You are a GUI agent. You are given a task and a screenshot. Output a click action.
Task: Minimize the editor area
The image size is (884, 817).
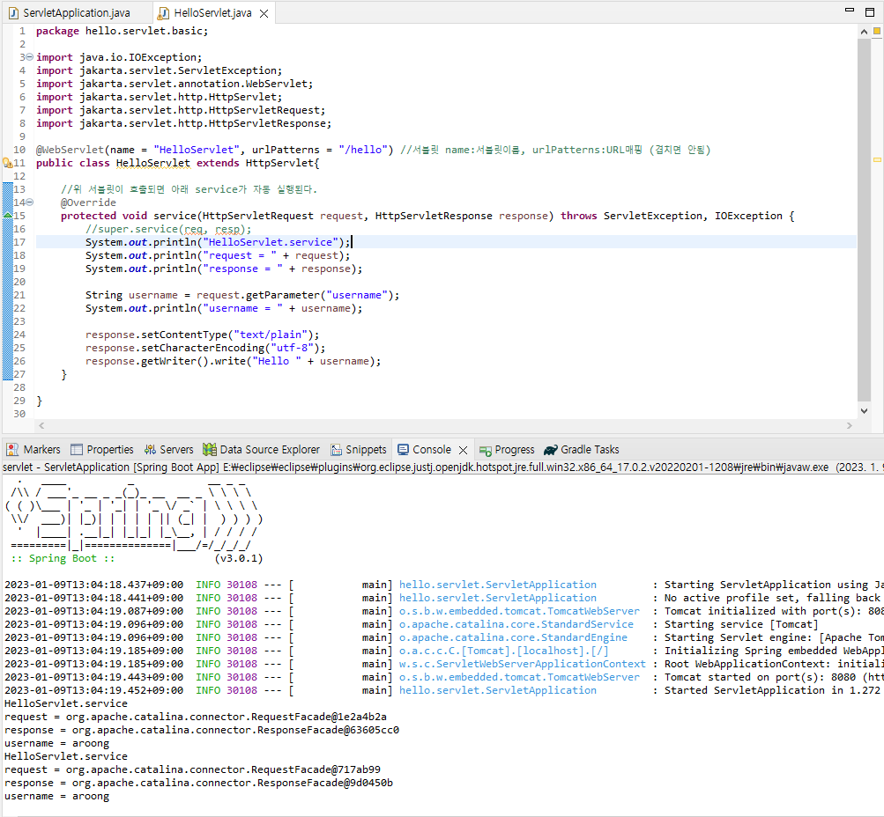tap(850, 11)
